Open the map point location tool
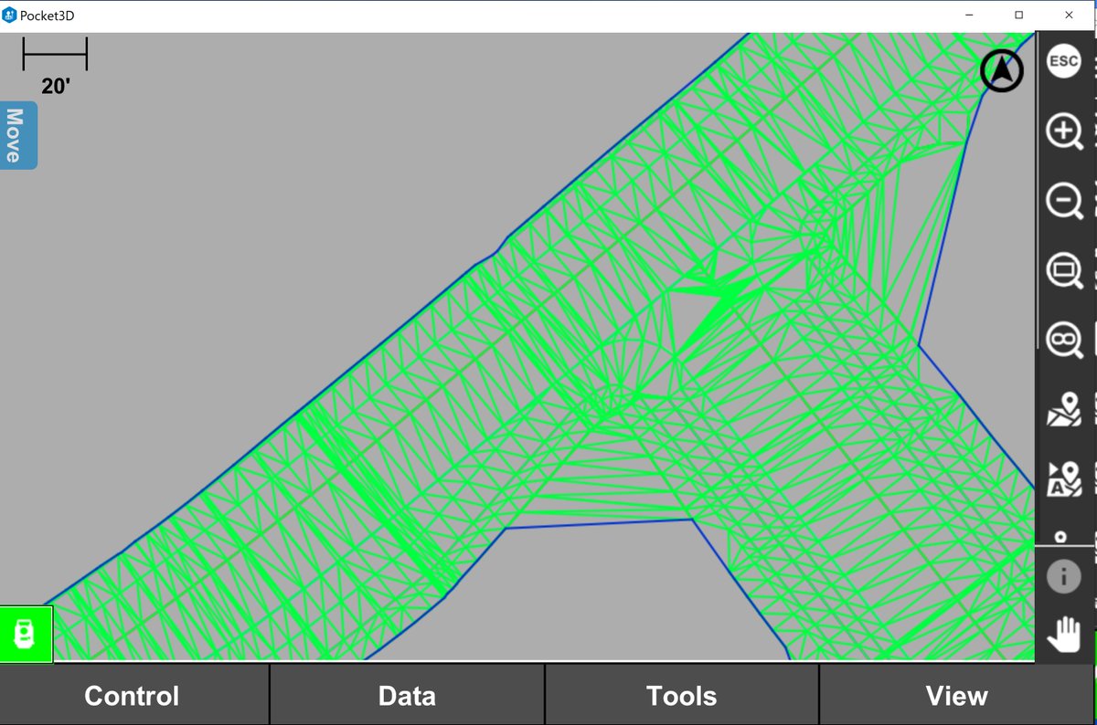 (x=1063, y=409)
